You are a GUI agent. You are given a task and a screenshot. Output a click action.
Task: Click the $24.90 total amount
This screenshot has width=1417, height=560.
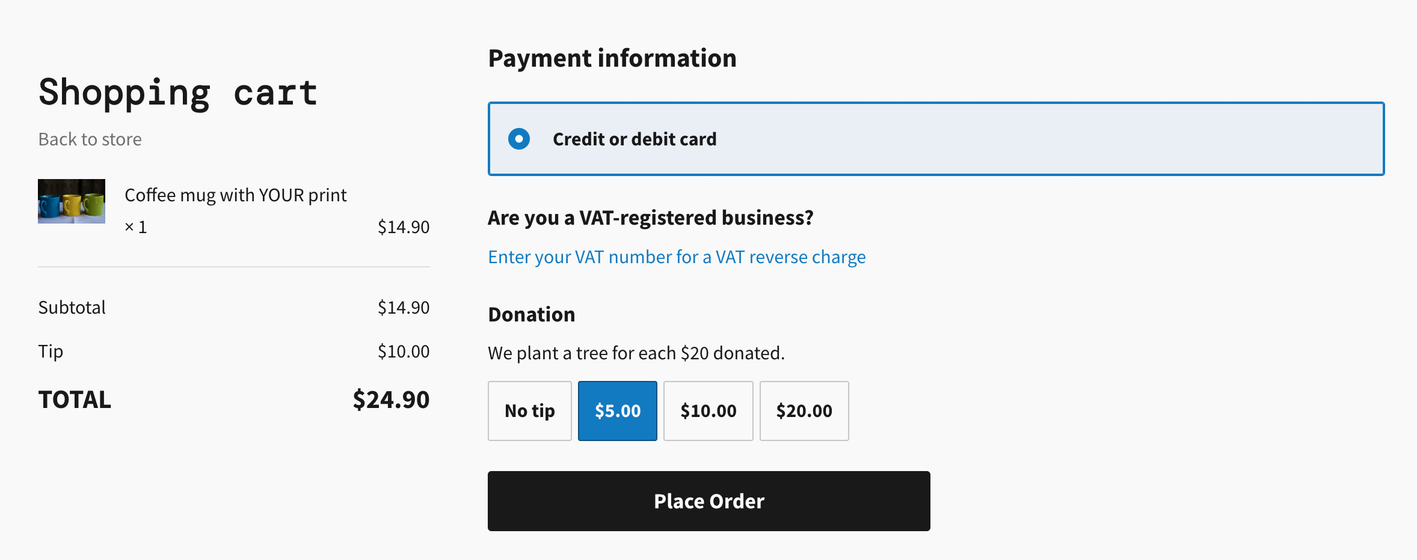pos(391,400)
